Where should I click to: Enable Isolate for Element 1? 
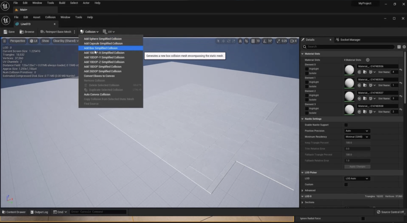point(307,86)
